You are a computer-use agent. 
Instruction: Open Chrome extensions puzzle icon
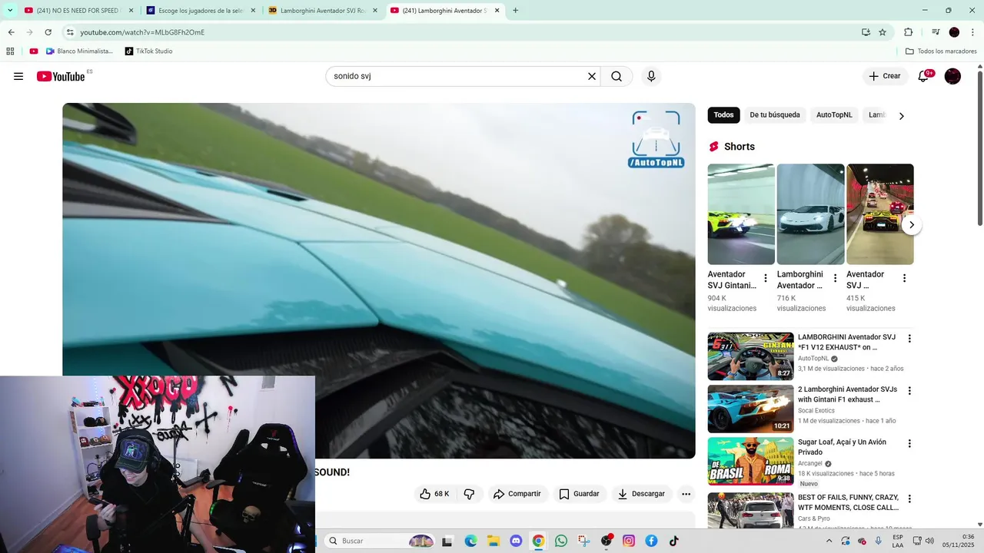[x=908, y=32]
